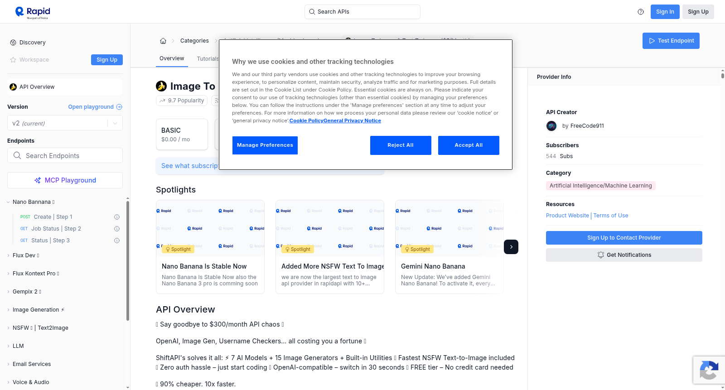Open the Product Website link

567,216
